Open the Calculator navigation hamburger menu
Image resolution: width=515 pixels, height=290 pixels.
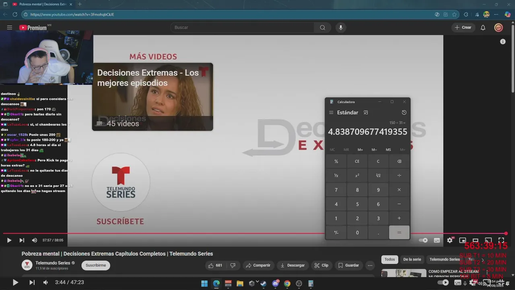[x=331, y=112]
